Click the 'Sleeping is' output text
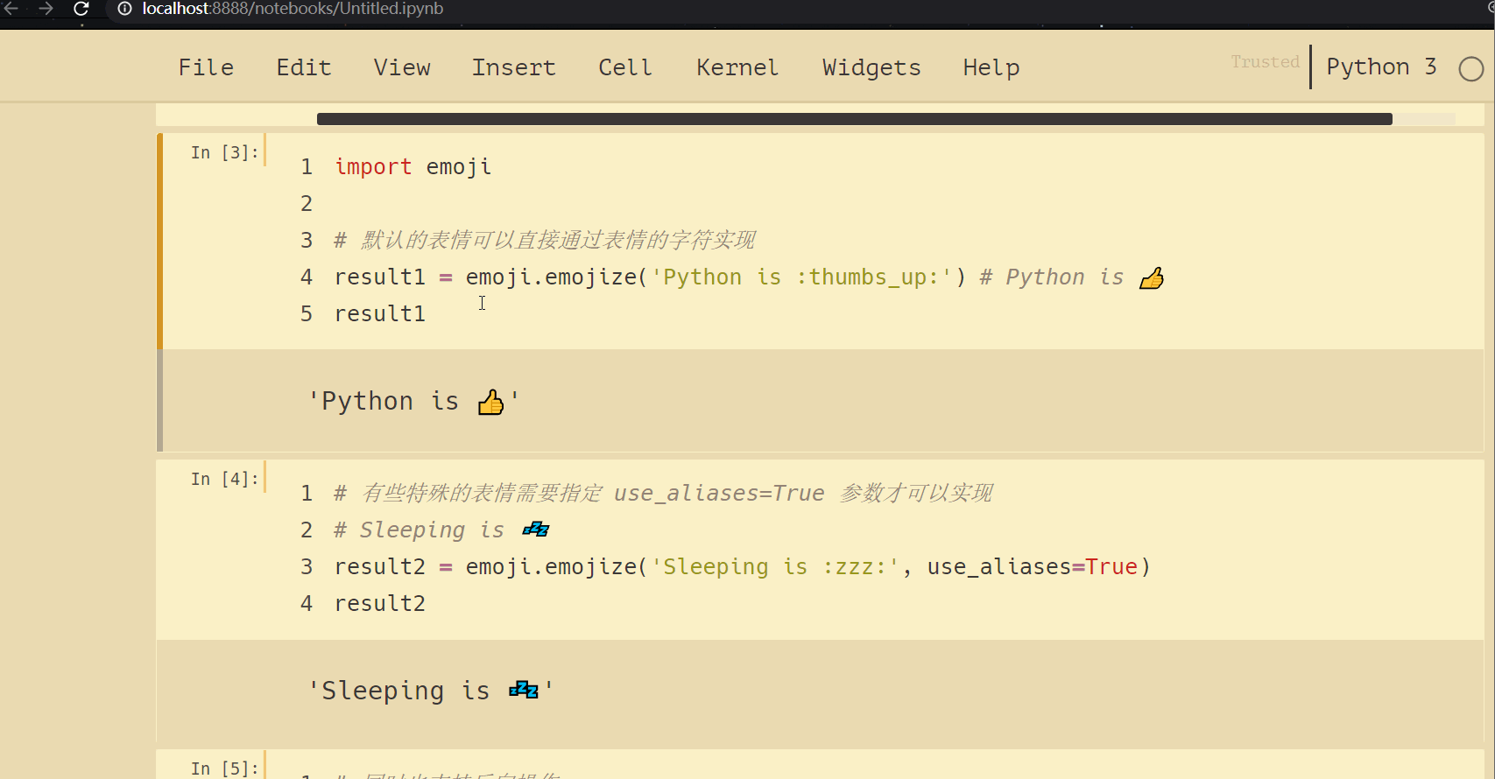The image size is (1495, 779). (405, 691)
